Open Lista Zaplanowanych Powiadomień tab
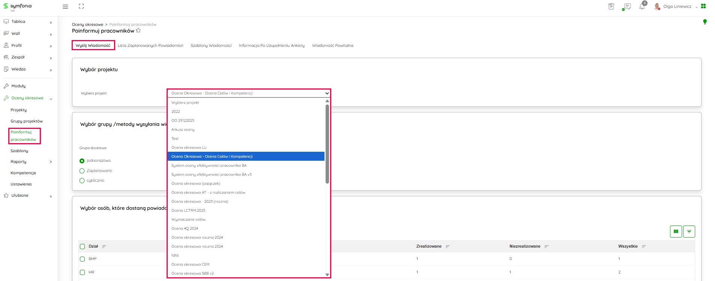This screenshot has height=281, width=715. [x=150, y=46]
